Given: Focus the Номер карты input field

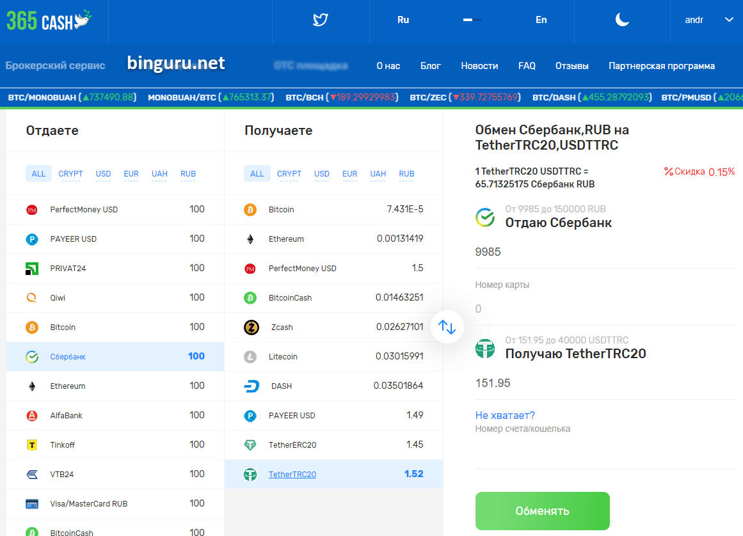Looking at the screenshot, I should (x=605, y=309).
